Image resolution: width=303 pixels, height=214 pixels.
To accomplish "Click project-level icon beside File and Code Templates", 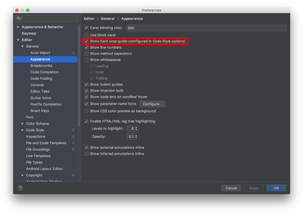I will 73,143.
